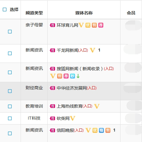142x142 pixels.
Task: Click the yellow 优 badge on 环球育儿网
Action: coord(88,25)
